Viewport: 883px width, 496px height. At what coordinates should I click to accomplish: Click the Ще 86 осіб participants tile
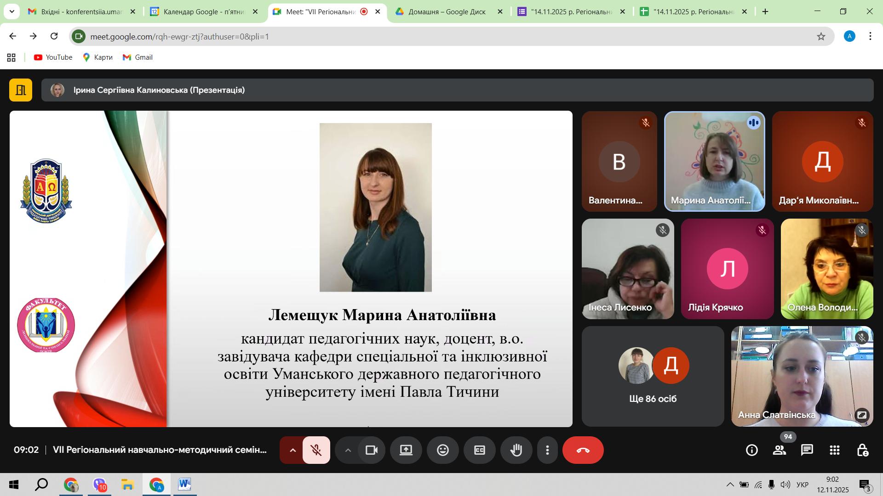653,376
